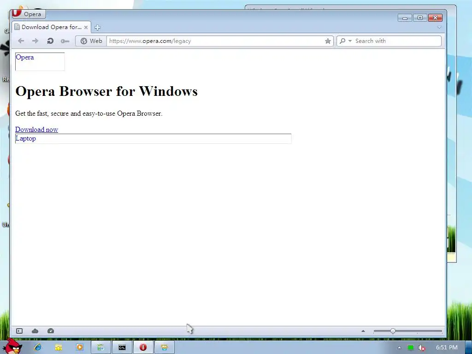Adjust the page zoom slider handle
The width and height of the screenshot is (472, 354).
[x=393, y=331]
